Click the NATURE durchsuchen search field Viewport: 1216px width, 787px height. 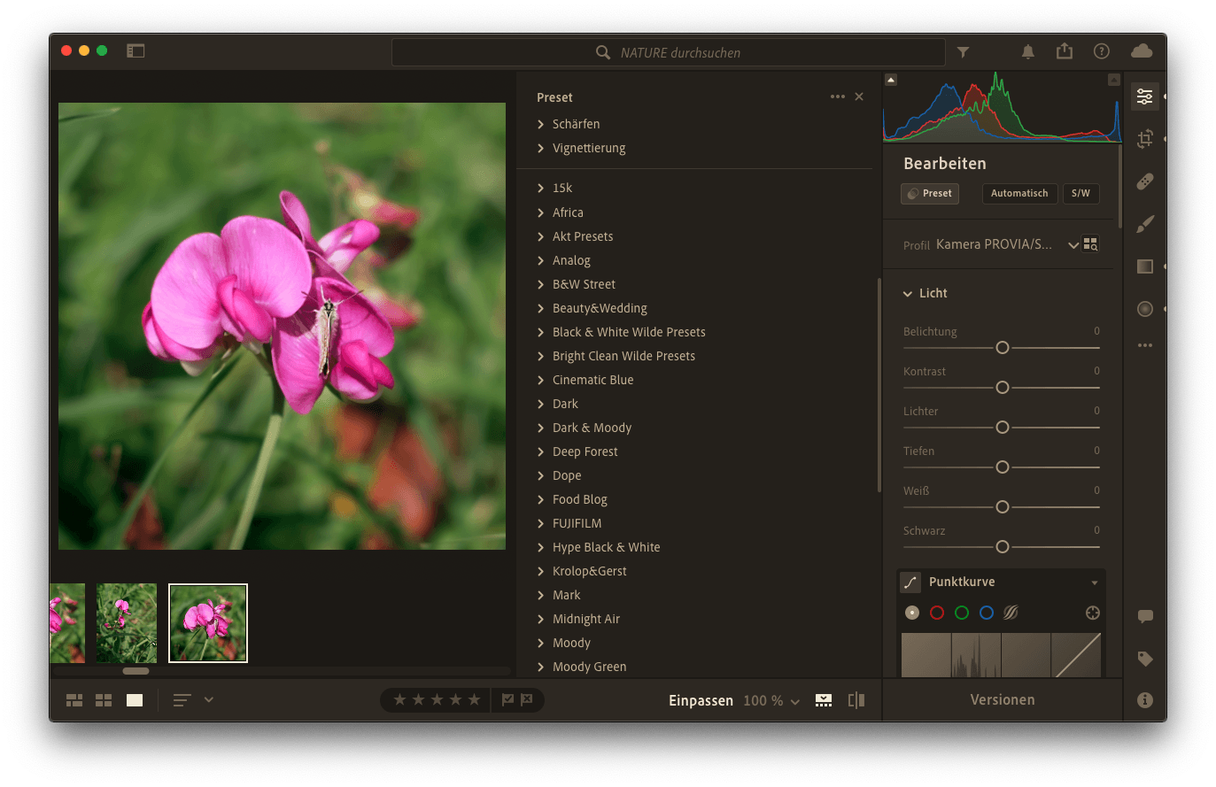pos(669,53)
